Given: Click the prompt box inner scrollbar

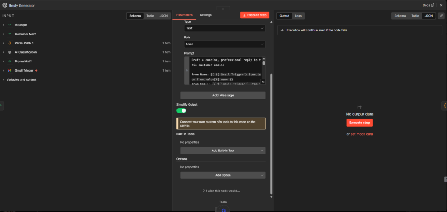Looking at the screenshot, I should click(x=264, y=63).
